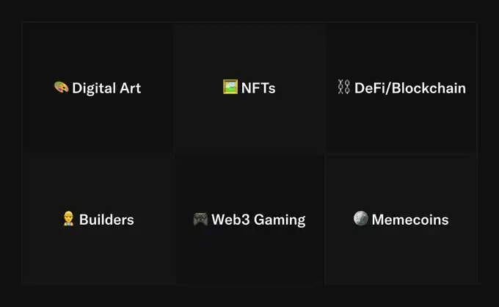
Task: Open the Builders category tile
Action: (98, 250)
